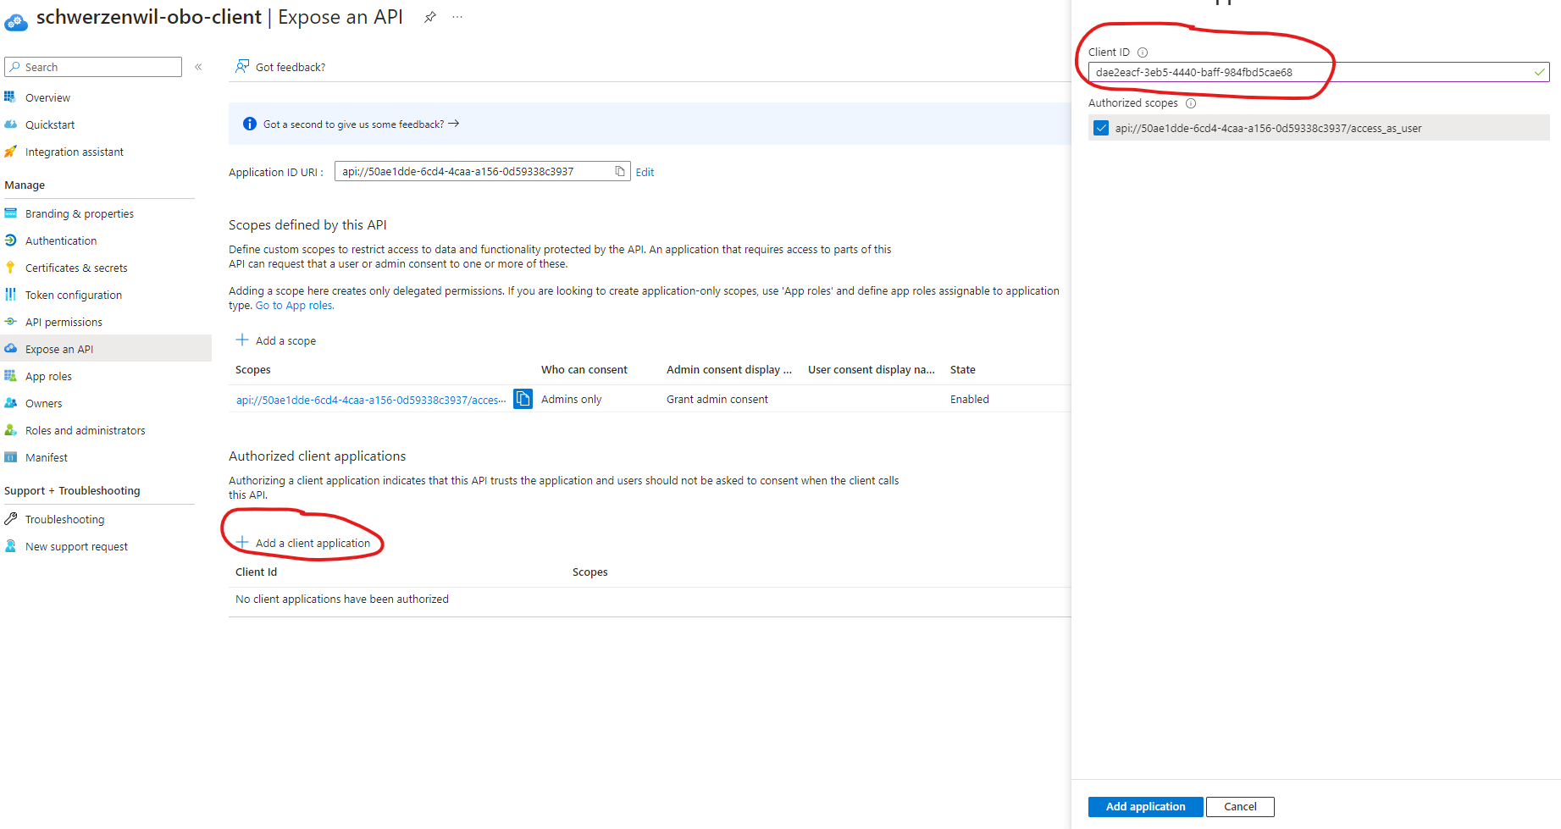Click the Authorized scopes info icon

tap(1191, 103)
